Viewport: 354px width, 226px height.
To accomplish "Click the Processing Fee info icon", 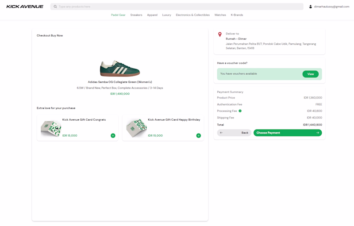I will tap(240, 111).
